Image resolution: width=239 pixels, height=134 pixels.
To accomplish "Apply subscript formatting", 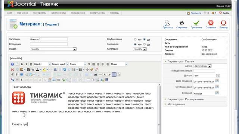I will [x=105, y=74].
